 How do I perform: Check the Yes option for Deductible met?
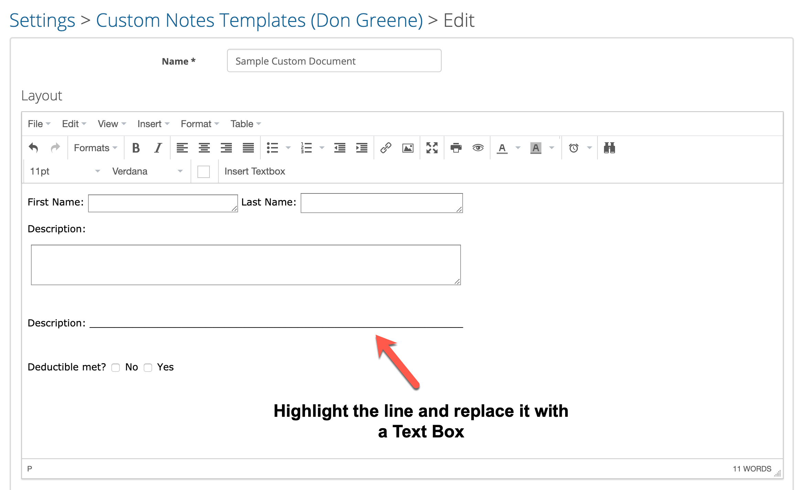pos(148,367)
